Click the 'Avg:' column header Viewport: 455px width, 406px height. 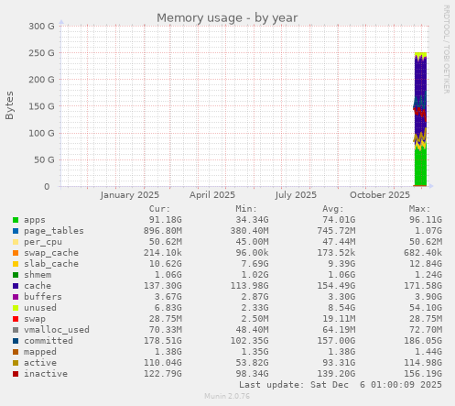(333, 209)
